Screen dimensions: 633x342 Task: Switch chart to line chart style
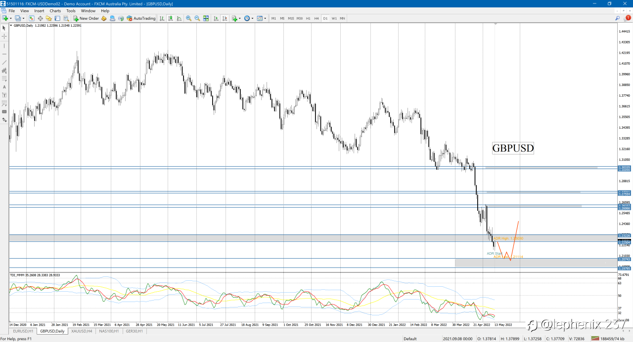(x=180, y=18)
